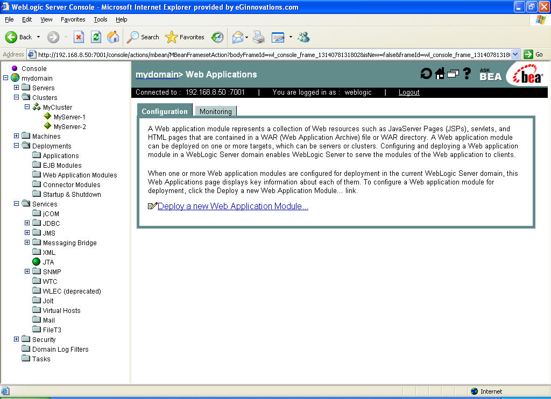Screen dimensions: 551x399
Task: Click the History clock icon
Action: coord(217,37)
